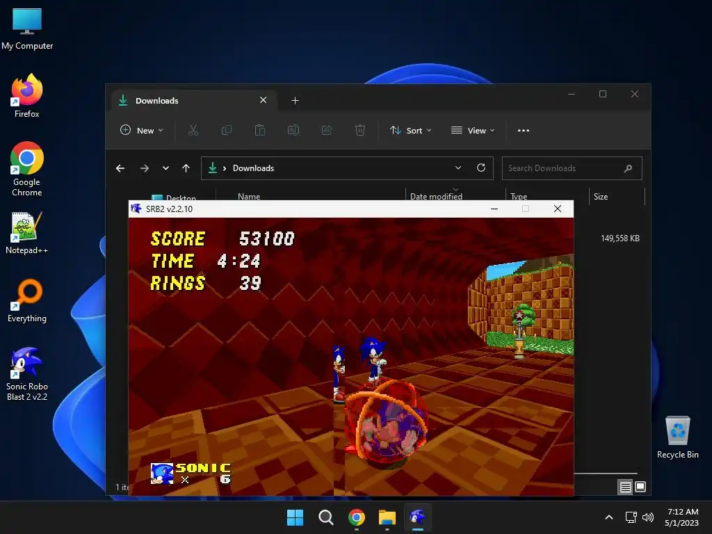Go up one folder level in Explorer
Screen dimensions: 712x534
click(186, 168)
